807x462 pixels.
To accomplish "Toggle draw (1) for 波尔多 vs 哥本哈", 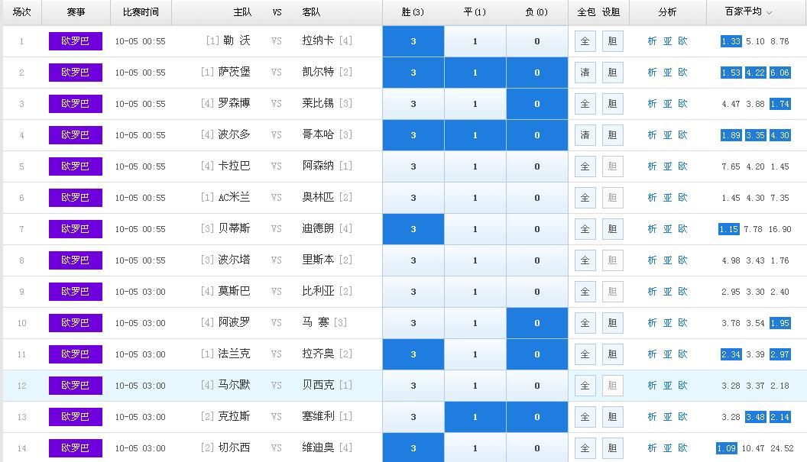I will pyautogui.click(x=475, y=135).
